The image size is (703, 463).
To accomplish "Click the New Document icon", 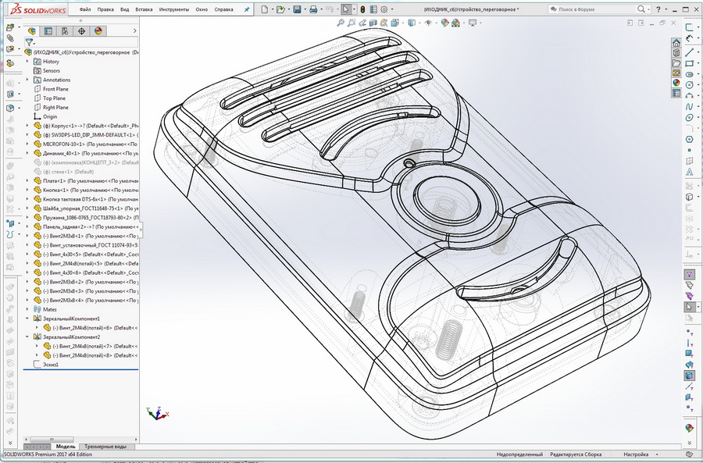I will (263, 9).
